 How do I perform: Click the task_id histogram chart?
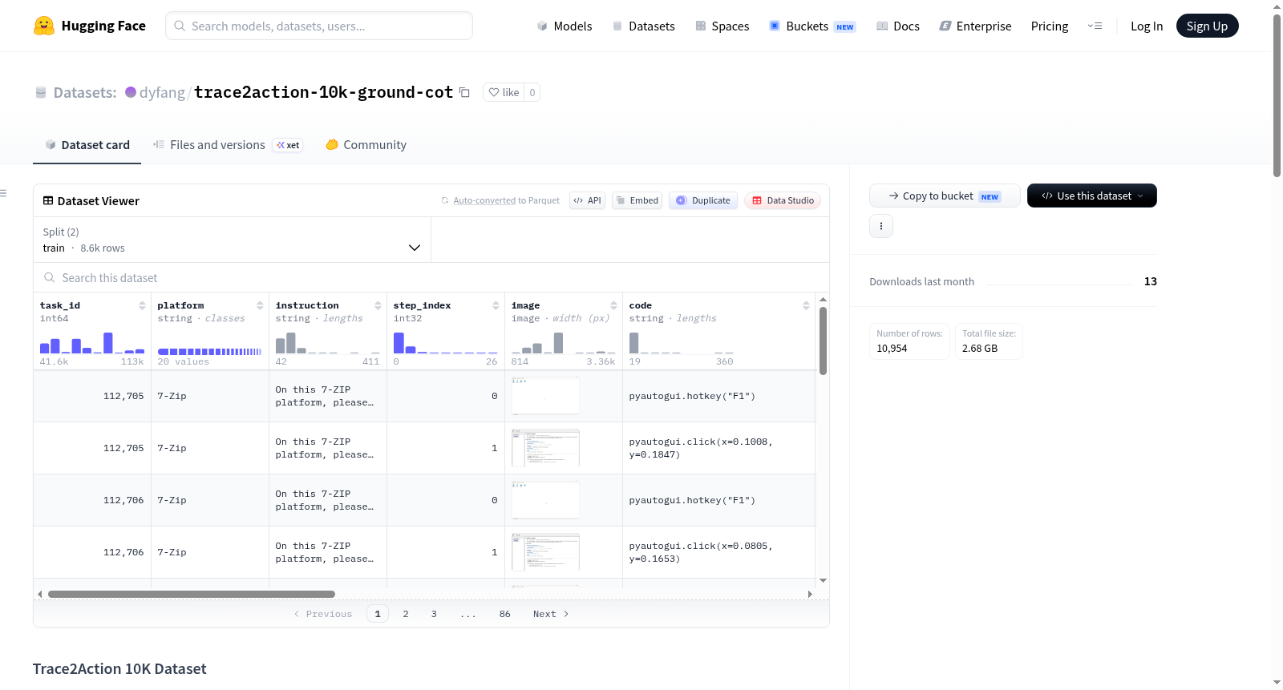[92, 343]
